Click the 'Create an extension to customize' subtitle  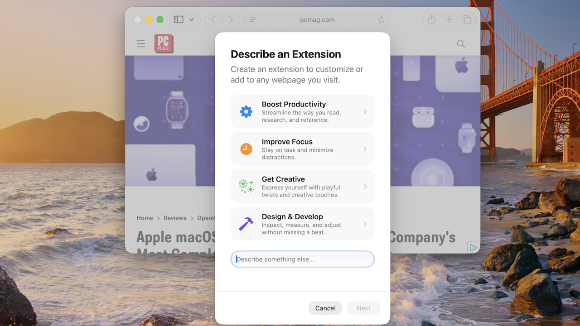(x=297, y=75)
